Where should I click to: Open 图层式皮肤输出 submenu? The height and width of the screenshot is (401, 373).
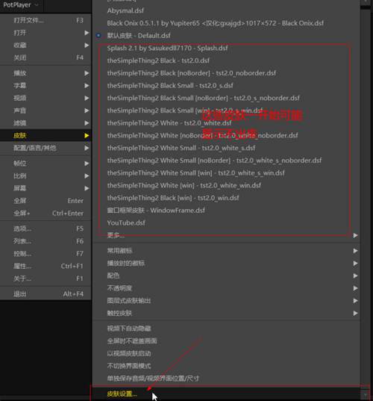coord(226,301)
